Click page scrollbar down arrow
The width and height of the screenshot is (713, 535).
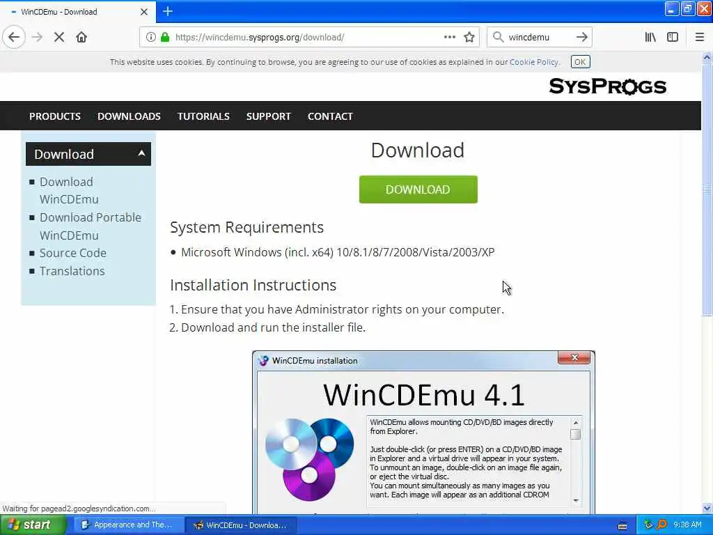tap(707, 508)
